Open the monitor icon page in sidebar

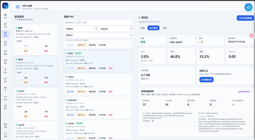[x=6, y=25]
